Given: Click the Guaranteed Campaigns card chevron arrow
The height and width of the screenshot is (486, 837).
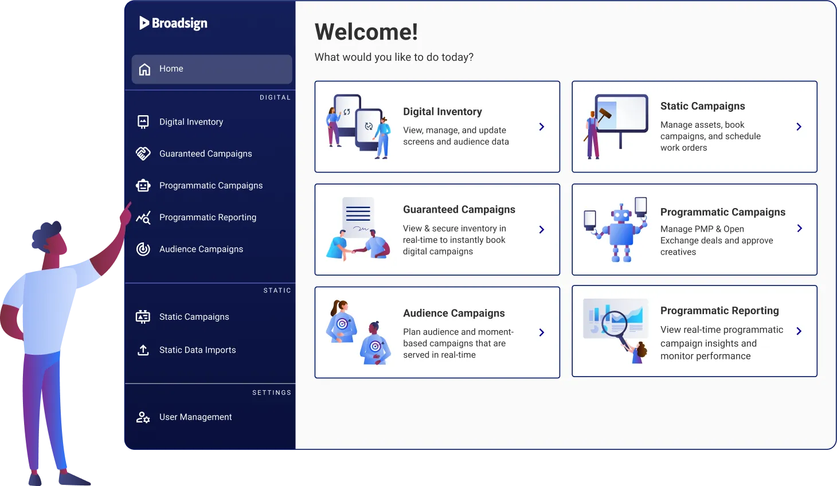Looking at the screenshot, I should coord(542,229).
